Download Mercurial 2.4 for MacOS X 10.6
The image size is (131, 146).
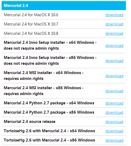(114, 15)
